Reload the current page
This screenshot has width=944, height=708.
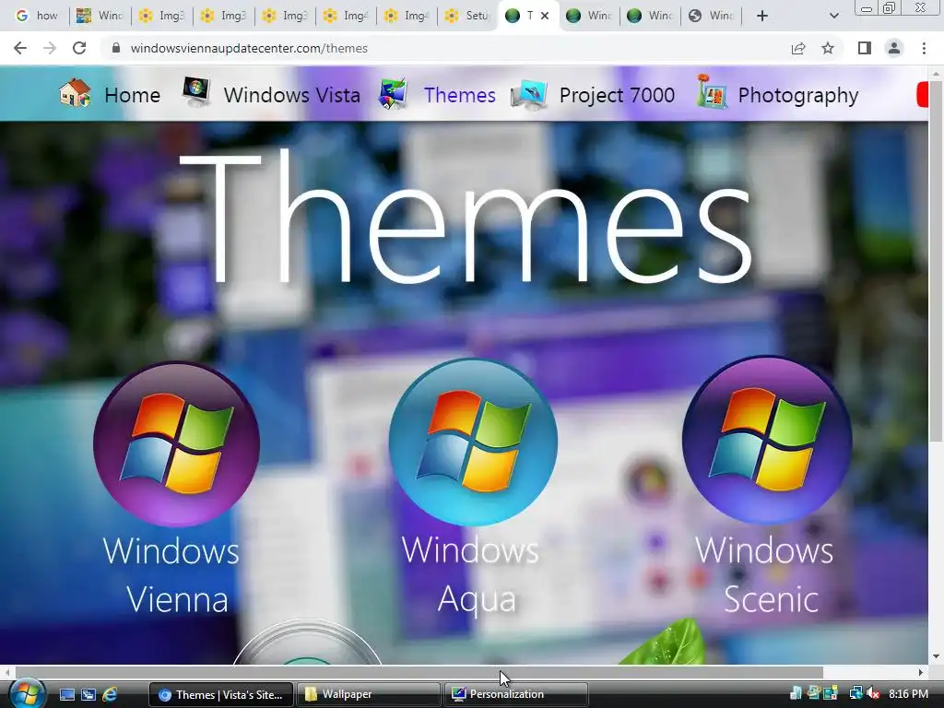[x=79, y=48]
